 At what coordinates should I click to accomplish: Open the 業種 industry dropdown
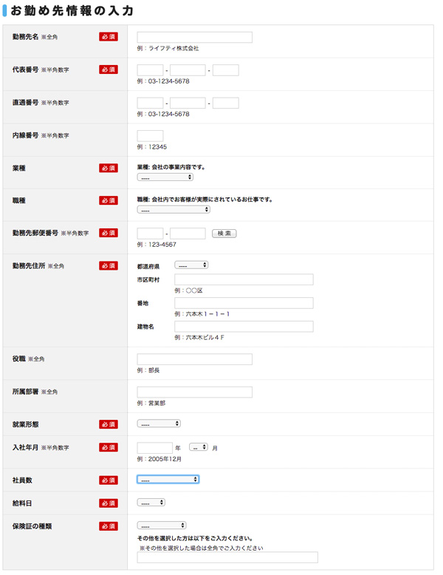click(165, 177)
